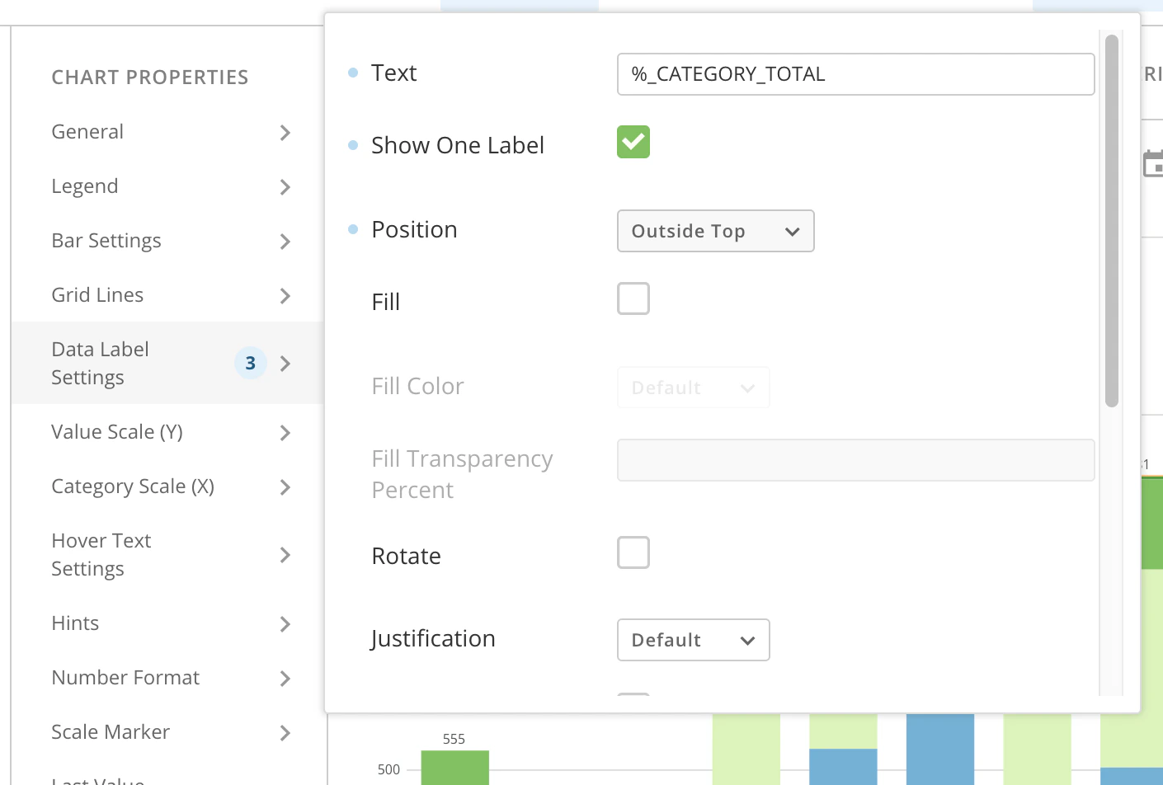Open the Position dropdown Outside Top
This screenshot has height=785, width=1163.
[x=715, y=231]
